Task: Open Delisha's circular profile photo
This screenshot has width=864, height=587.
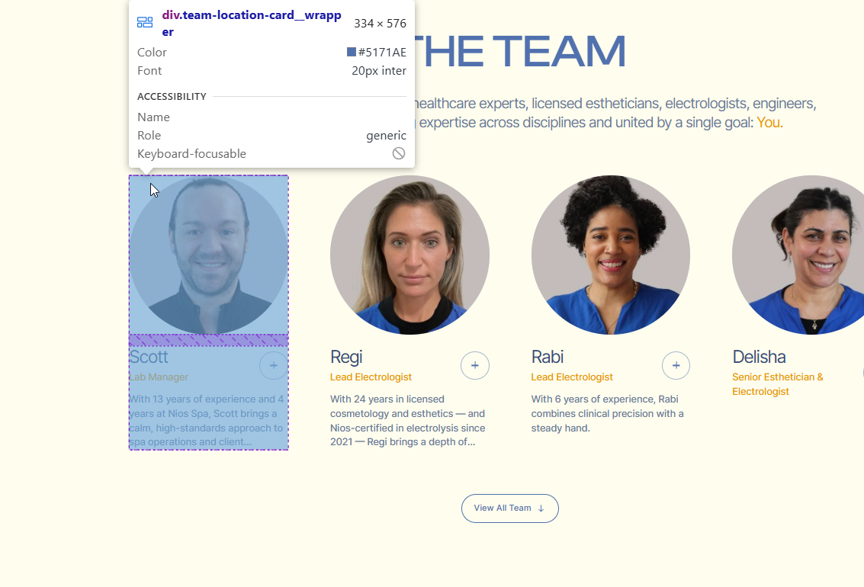Action: (798, 255)
